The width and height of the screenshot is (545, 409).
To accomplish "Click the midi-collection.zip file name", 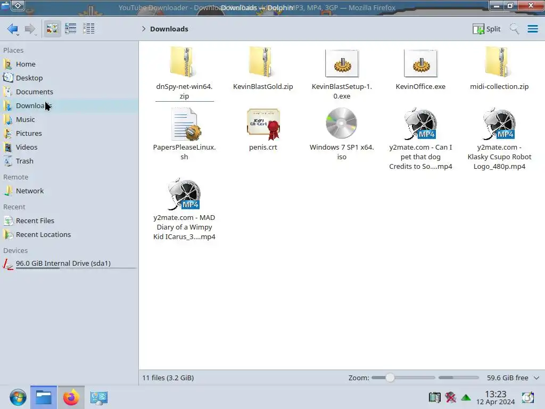I will pos(499,87).
